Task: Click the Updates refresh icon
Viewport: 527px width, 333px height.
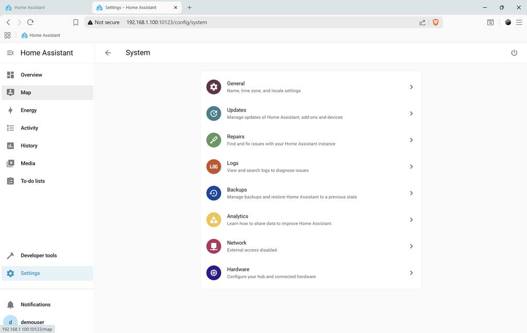Action: coord(214,114)
